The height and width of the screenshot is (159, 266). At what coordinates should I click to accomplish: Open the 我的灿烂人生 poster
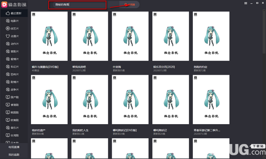(90, 99)
